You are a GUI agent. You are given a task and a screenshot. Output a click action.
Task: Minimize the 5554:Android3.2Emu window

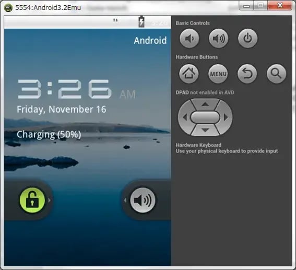tap(246, 6)
